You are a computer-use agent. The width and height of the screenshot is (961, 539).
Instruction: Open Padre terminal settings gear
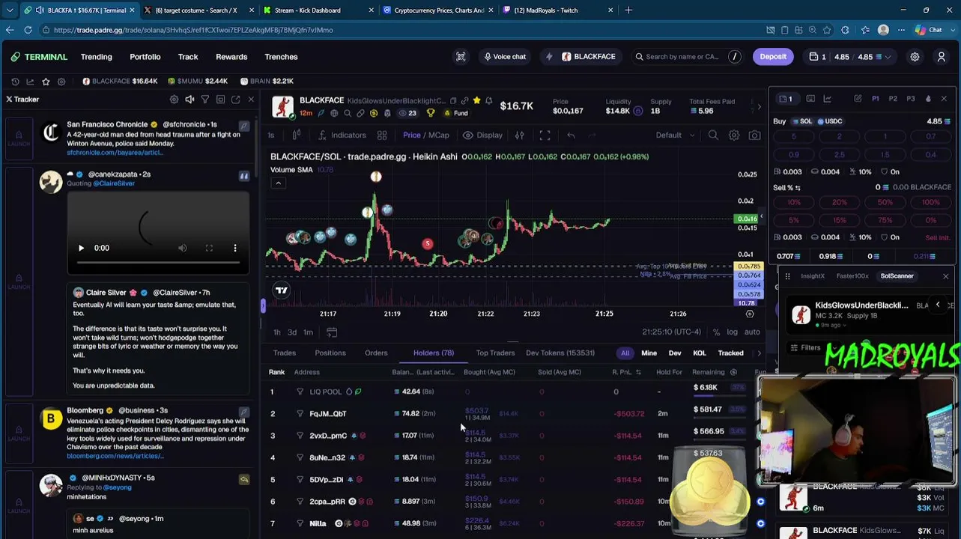pos(915,57)
